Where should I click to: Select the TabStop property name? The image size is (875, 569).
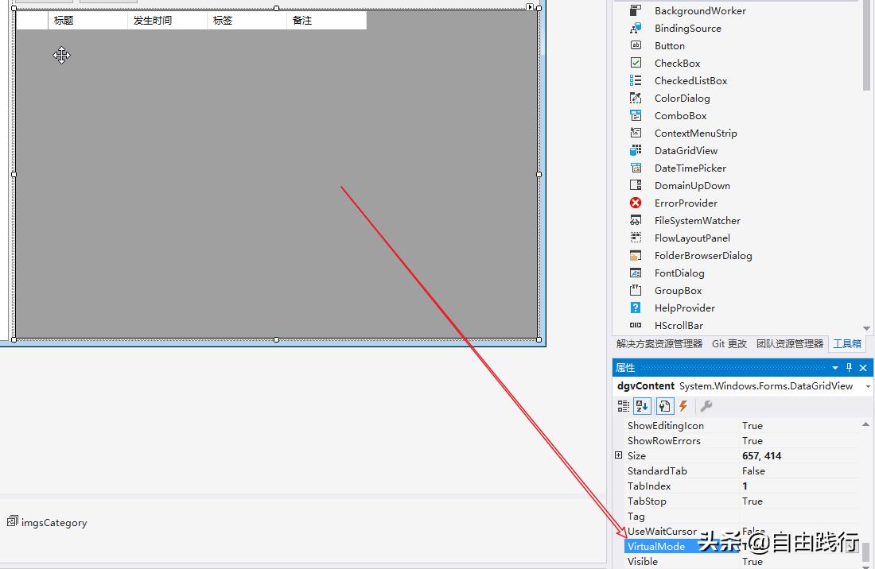click(647, 501)
